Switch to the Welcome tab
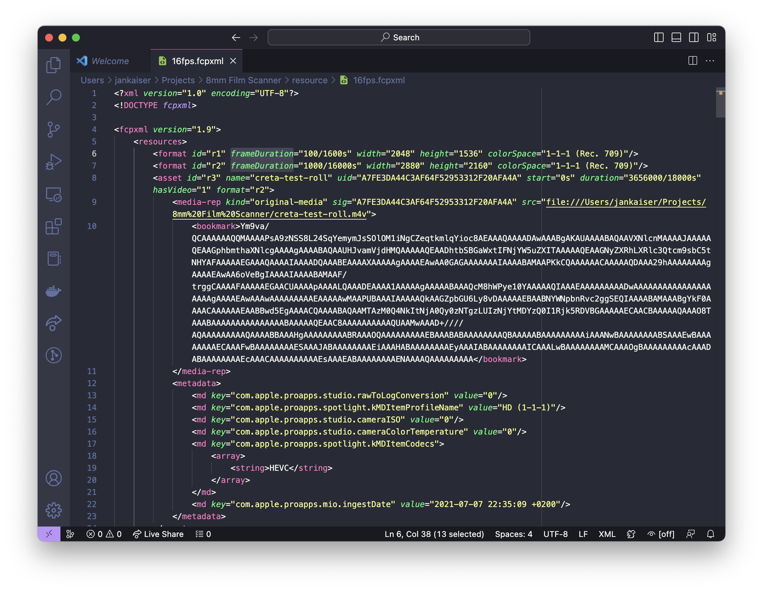 [x=110, y=61]
